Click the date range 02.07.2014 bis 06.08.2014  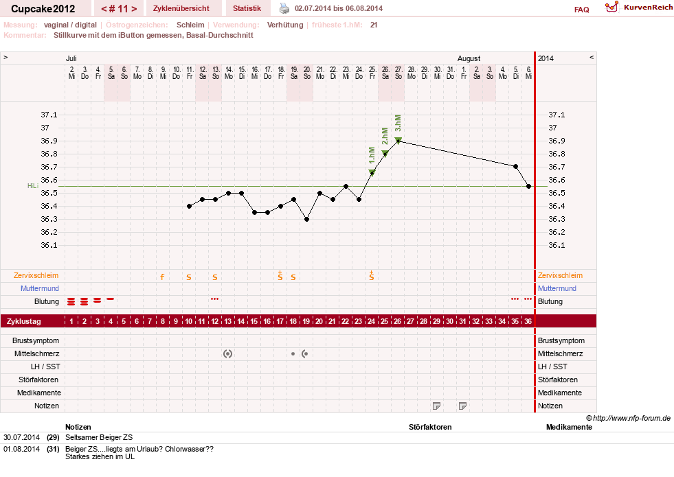tap(339, 8)
